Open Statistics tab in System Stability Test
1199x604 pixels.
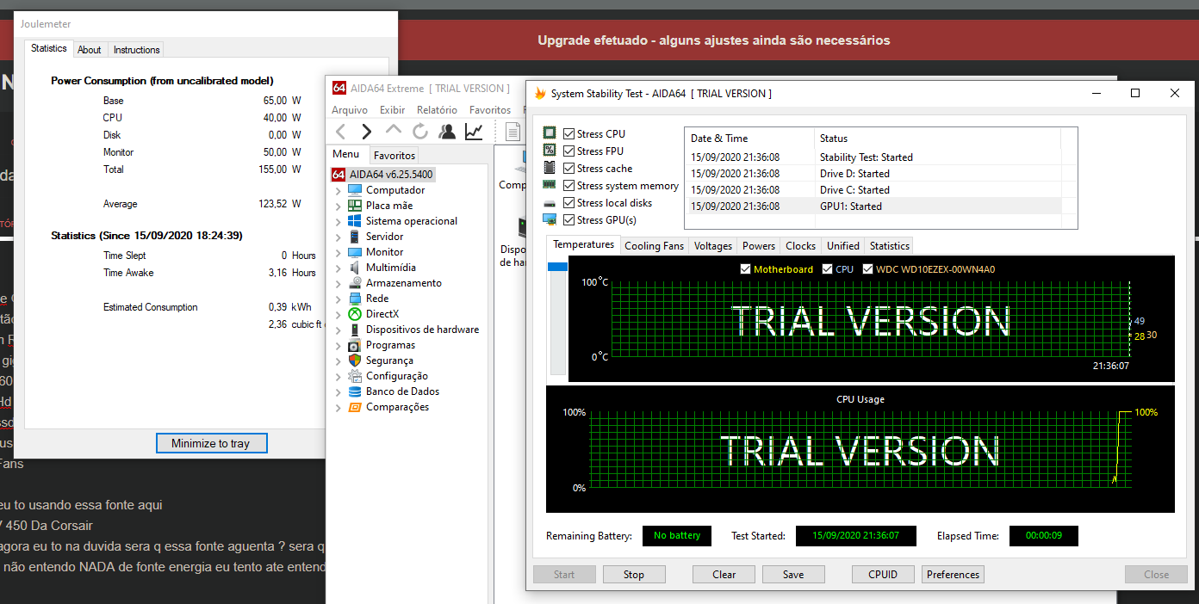(890, 246)
